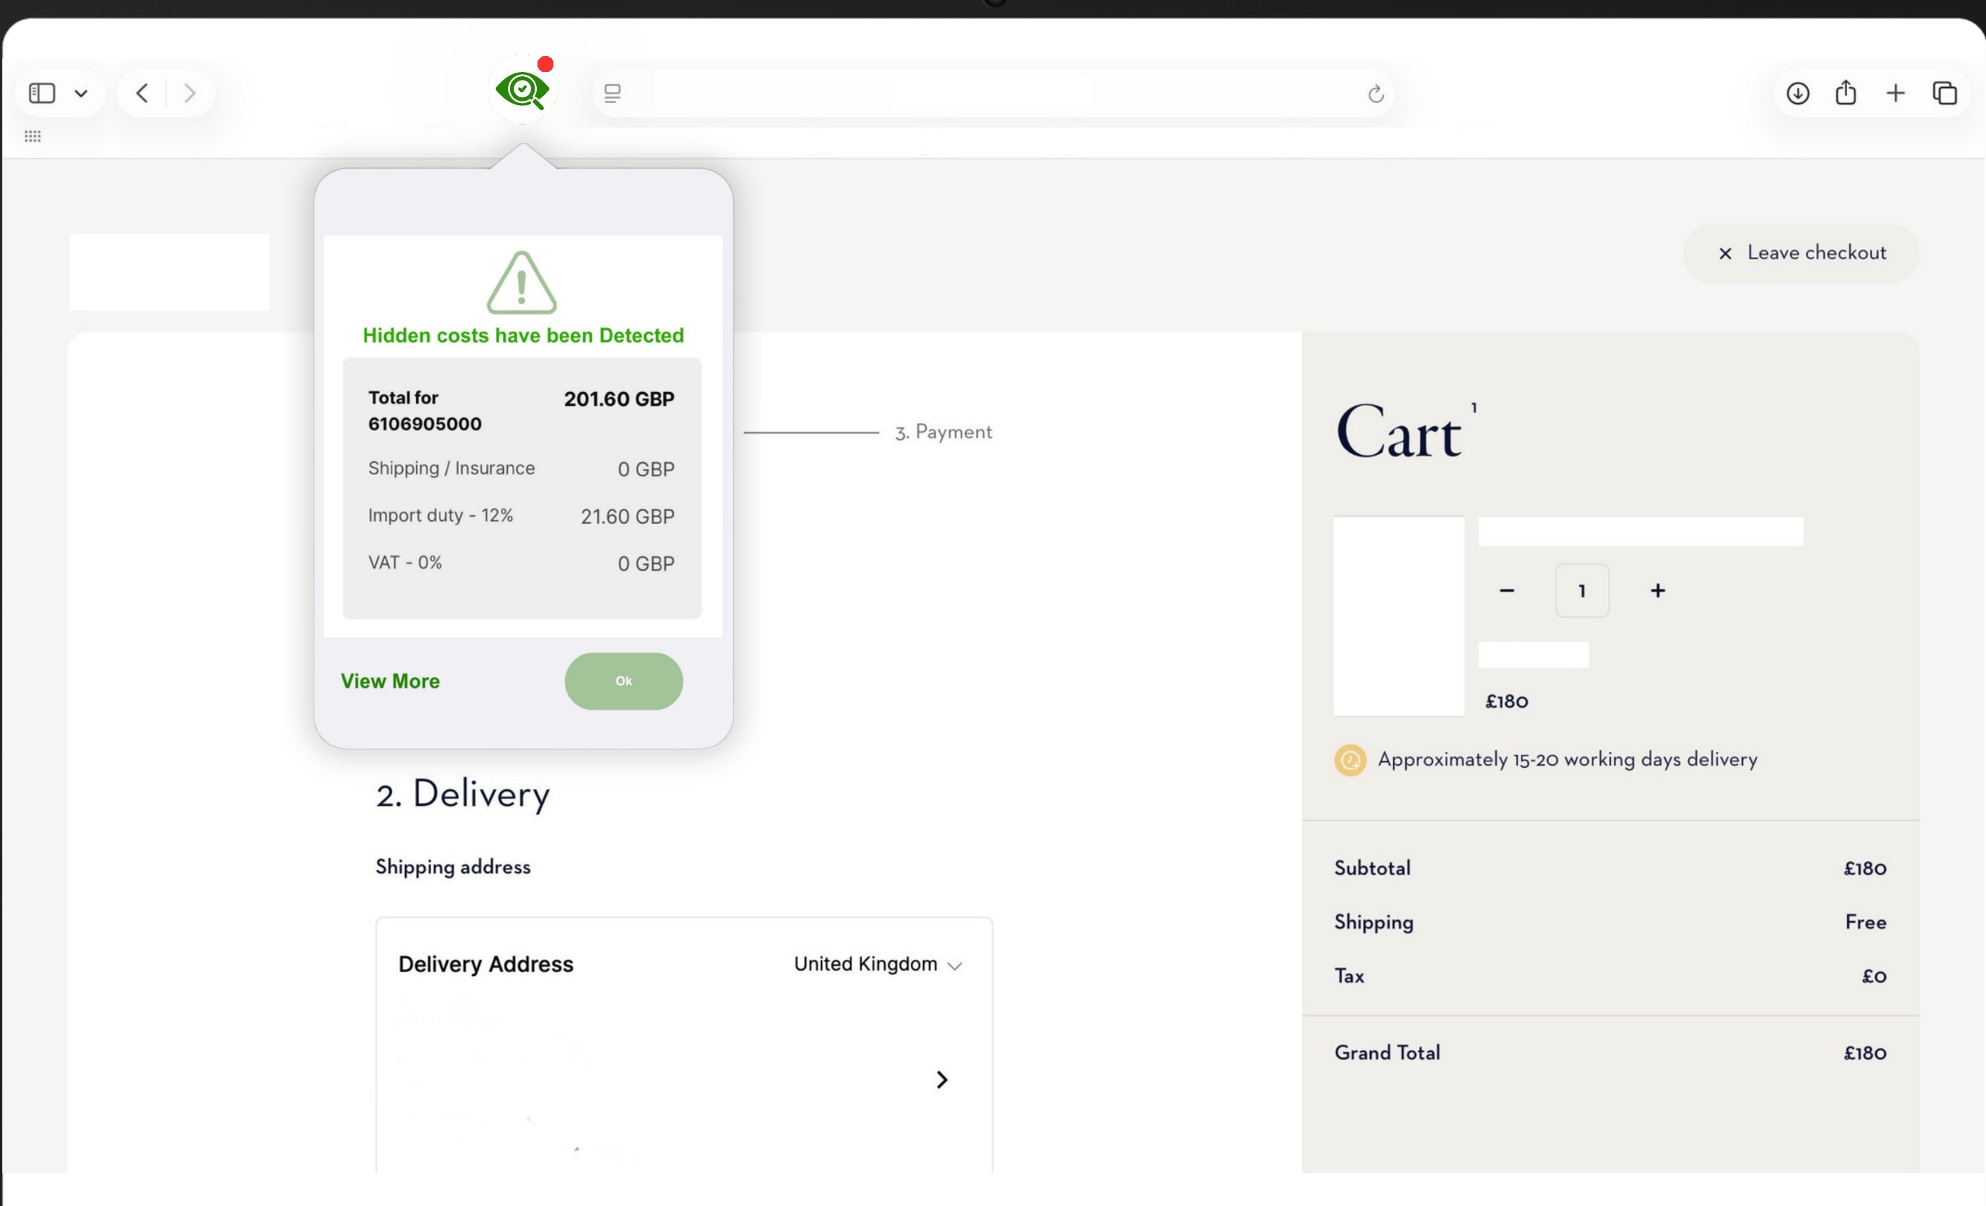
Task: Click the Shipping / Insurance label
Action: tap(451, 468)
